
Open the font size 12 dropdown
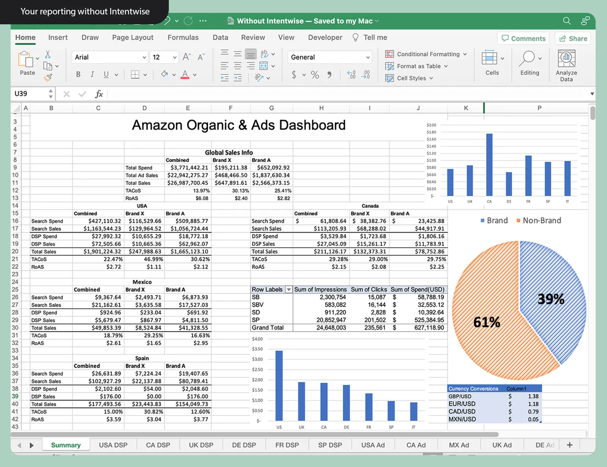(x=175, y=57)
